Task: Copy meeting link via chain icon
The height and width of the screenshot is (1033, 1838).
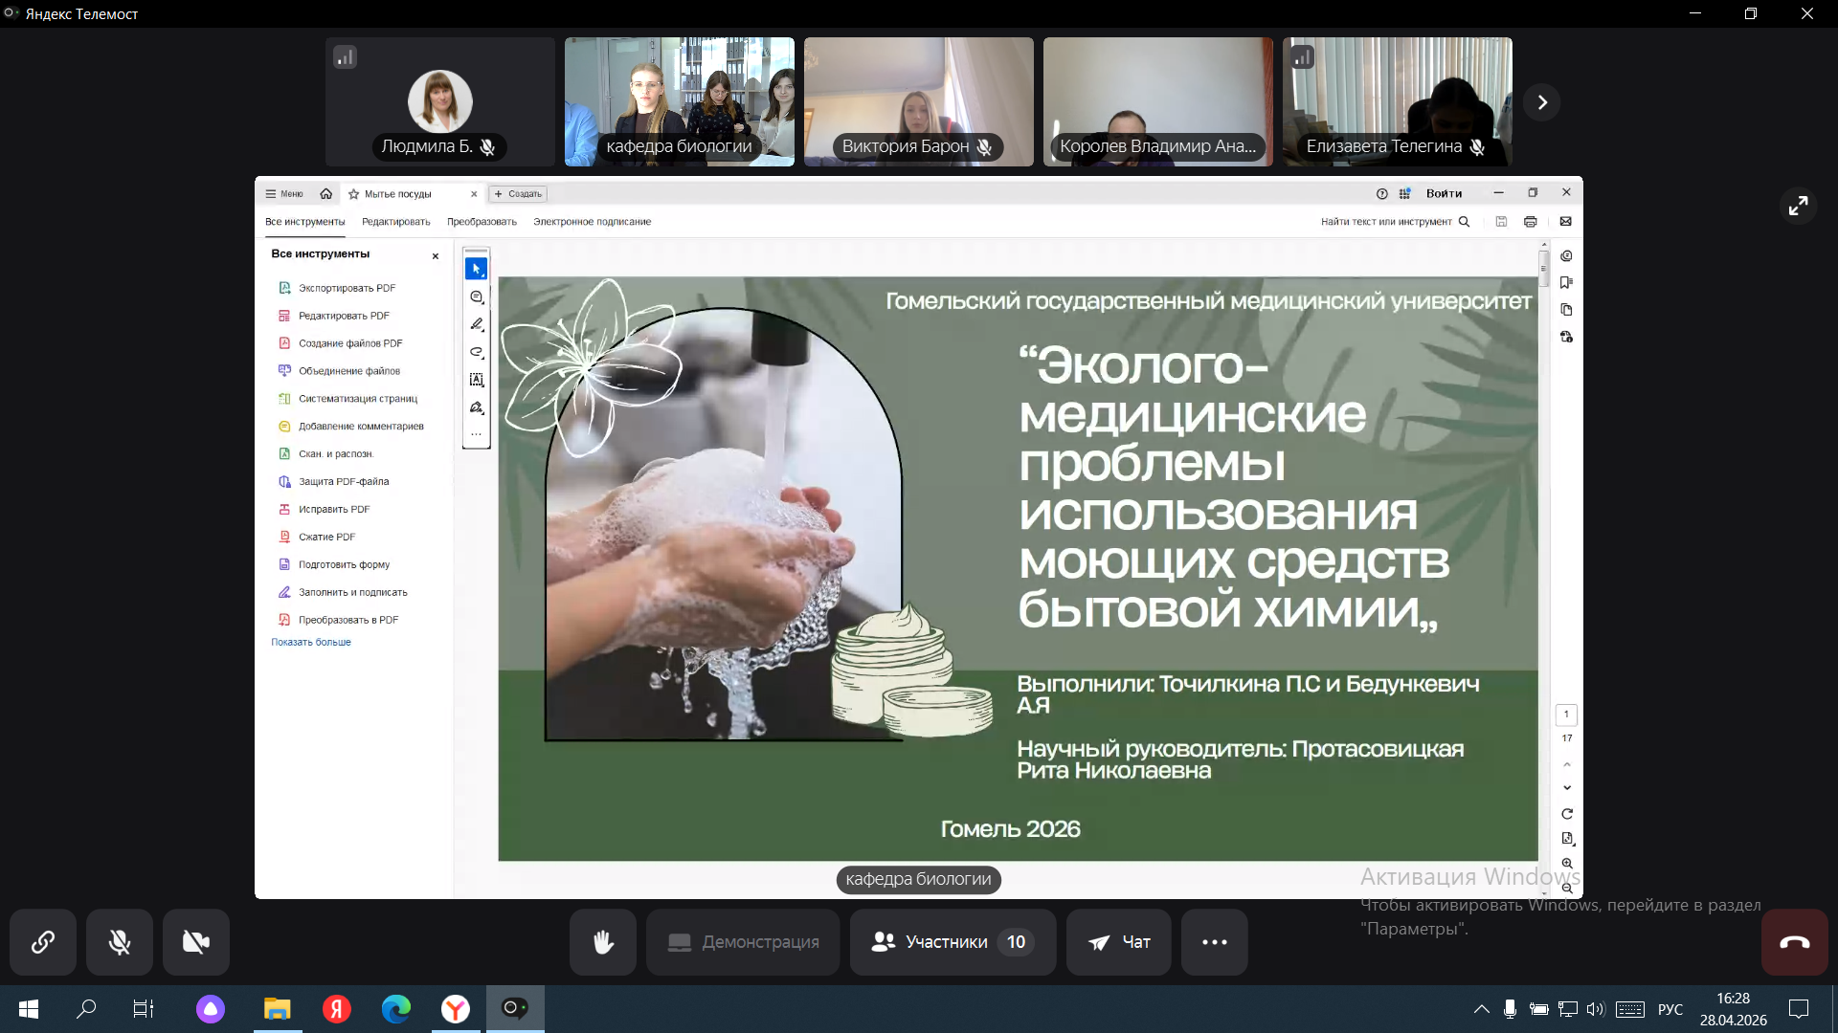Action: tap(43, 942)
